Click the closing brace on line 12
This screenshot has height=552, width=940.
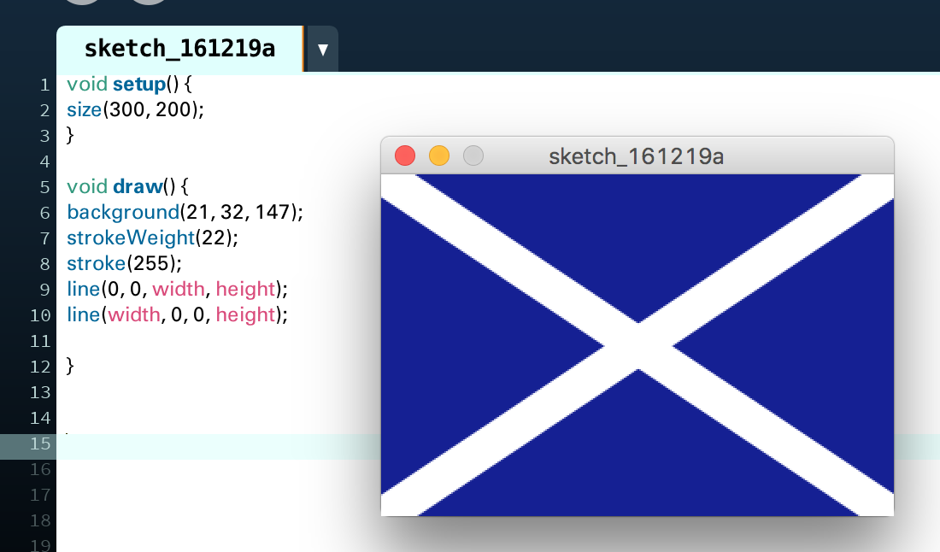coord(70,366)
